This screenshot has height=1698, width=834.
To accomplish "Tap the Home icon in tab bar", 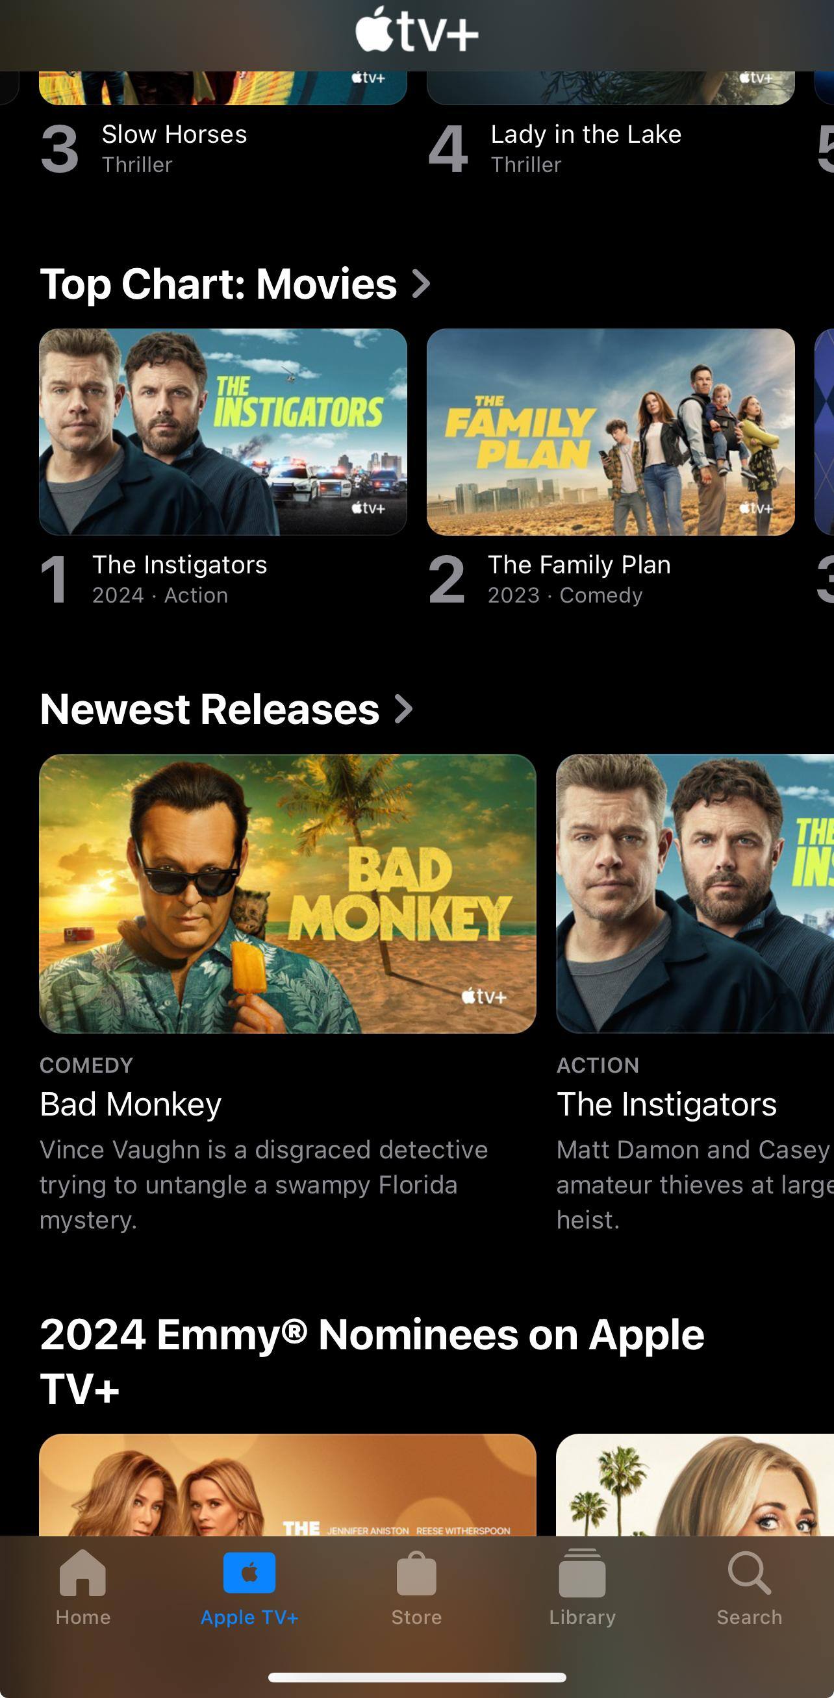I will 82,1573.
